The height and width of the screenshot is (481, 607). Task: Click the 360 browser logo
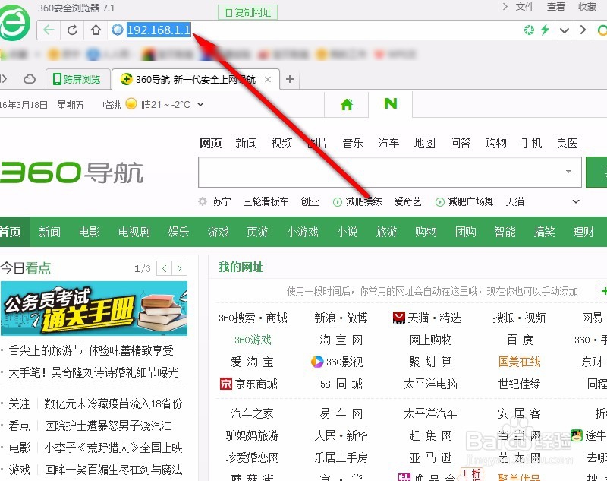click(14, 23)
